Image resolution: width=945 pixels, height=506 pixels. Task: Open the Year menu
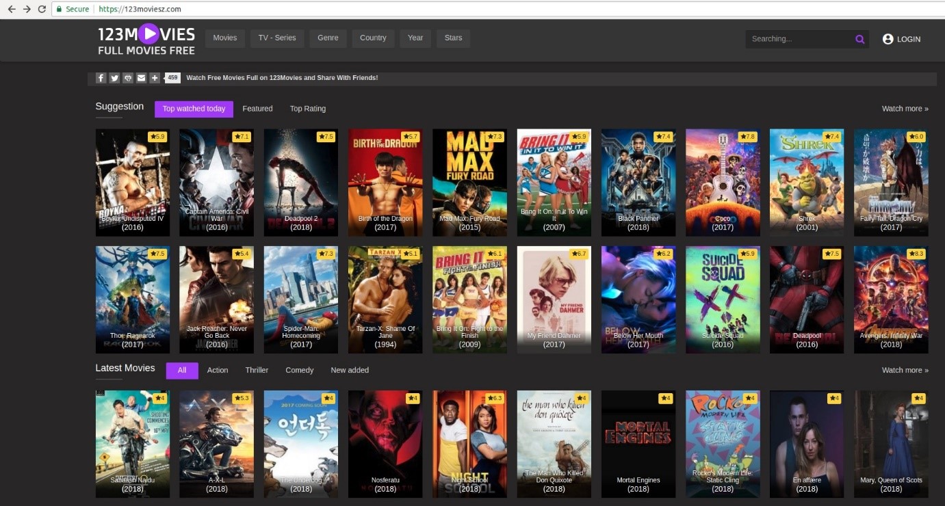click(x=415, y=38)
